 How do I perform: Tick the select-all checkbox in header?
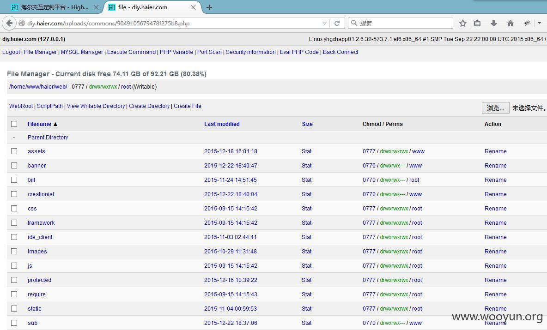coord(14,124)
